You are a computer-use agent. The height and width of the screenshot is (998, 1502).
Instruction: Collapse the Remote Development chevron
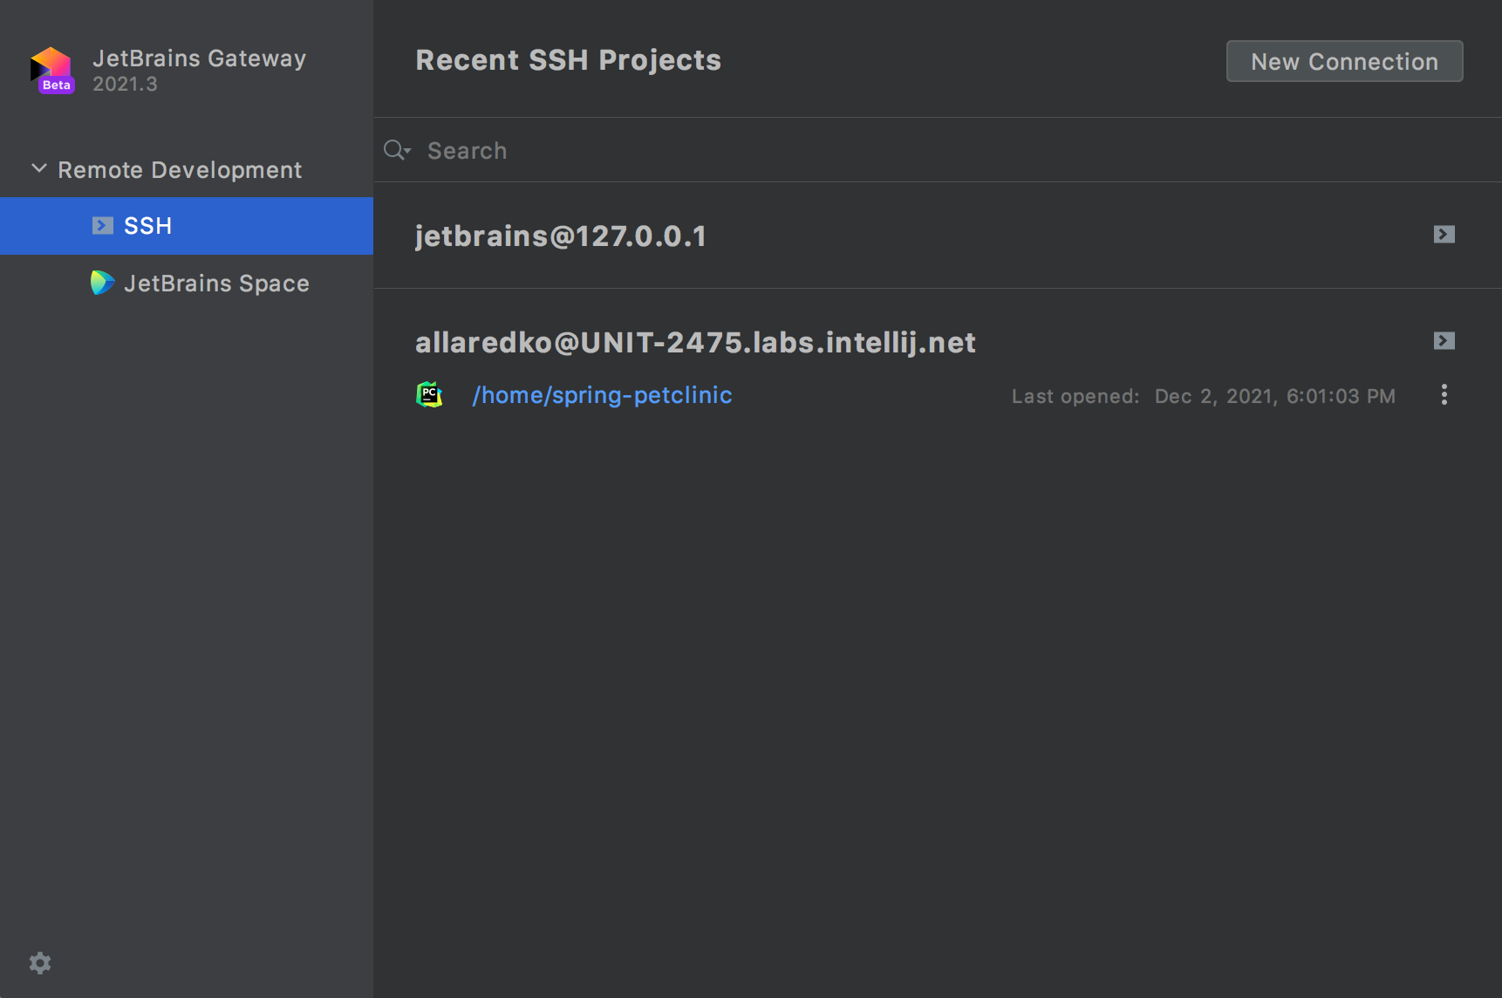coord(39,168)
